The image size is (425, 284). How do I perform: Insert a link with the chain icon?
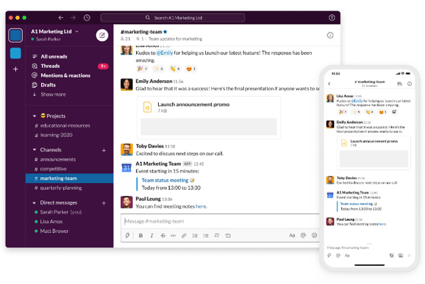[184, 236]
